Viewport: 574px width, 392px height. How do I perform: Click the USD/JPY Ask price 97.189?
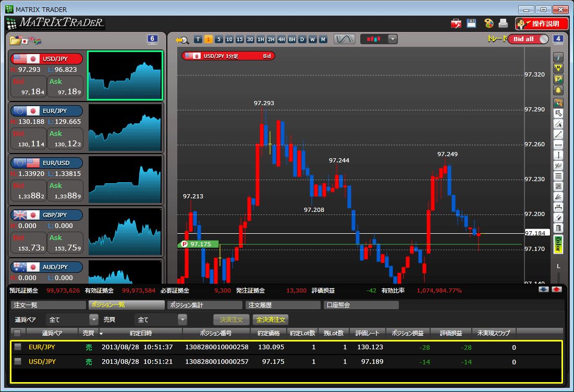[65, 87]
